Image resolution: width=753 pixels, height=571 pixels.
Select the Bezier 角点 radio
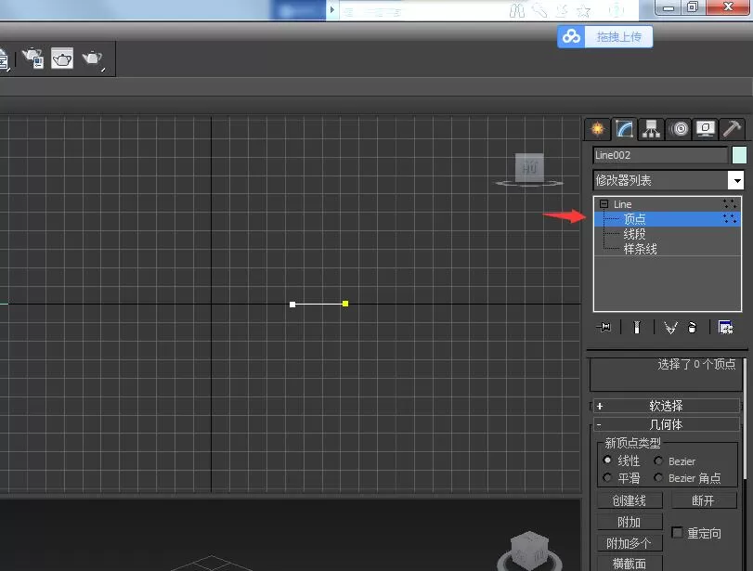pyautogui.click(x=658, y=478)
